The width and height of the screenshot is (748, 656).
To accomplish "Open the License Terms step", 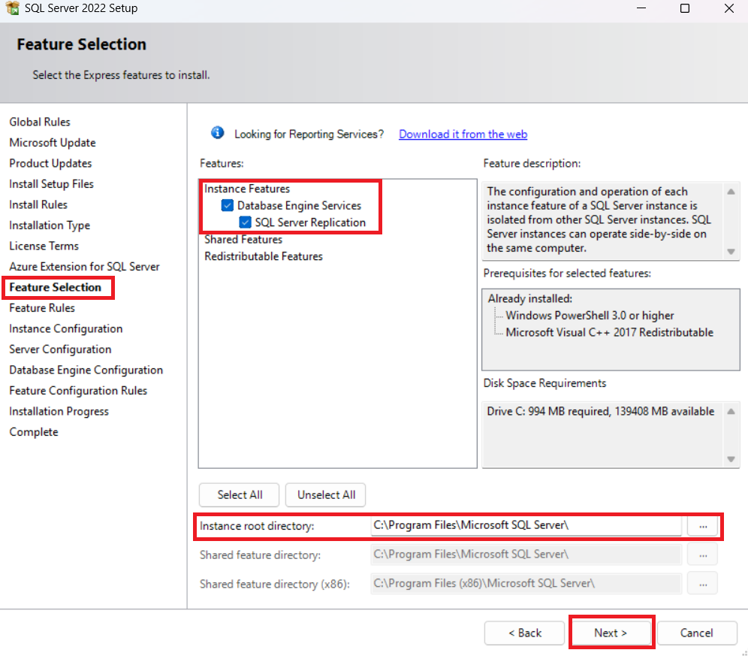I will tap(44, 246).
